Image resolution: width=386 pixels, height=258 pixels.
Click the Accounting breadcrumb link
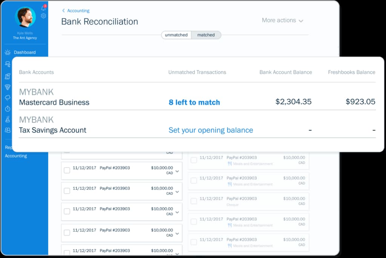click(x=78, y=11)
